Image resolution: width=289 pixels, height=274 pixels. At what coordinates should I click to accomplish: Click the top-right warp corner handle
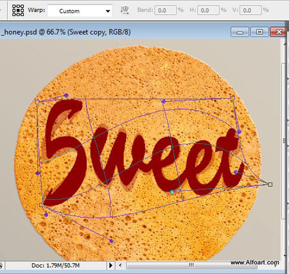[x=233, y=98]
